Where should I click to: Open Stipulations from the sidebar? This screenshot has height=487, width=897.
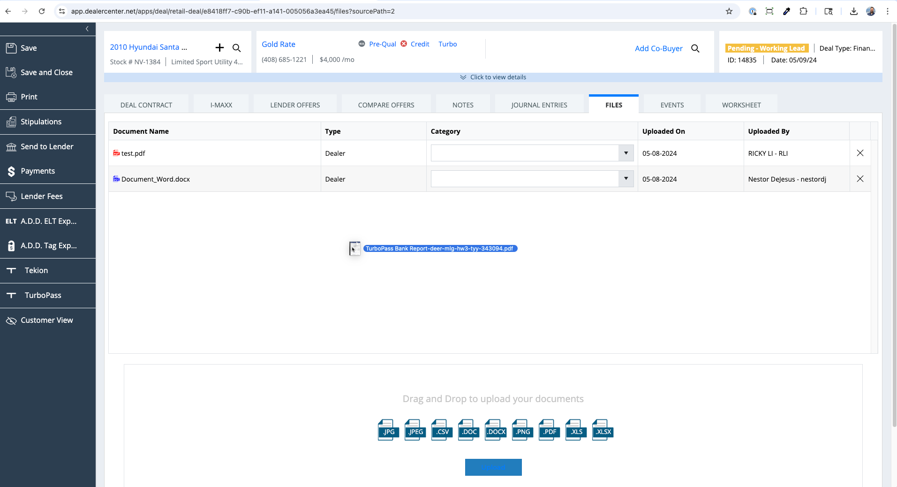41,122
